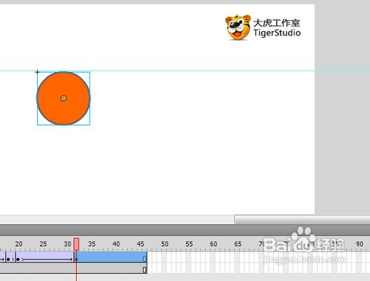This screenshot has width=370, height=281.
Task: Jump to frame 45 on the ruler
Action: coord(141,244)
